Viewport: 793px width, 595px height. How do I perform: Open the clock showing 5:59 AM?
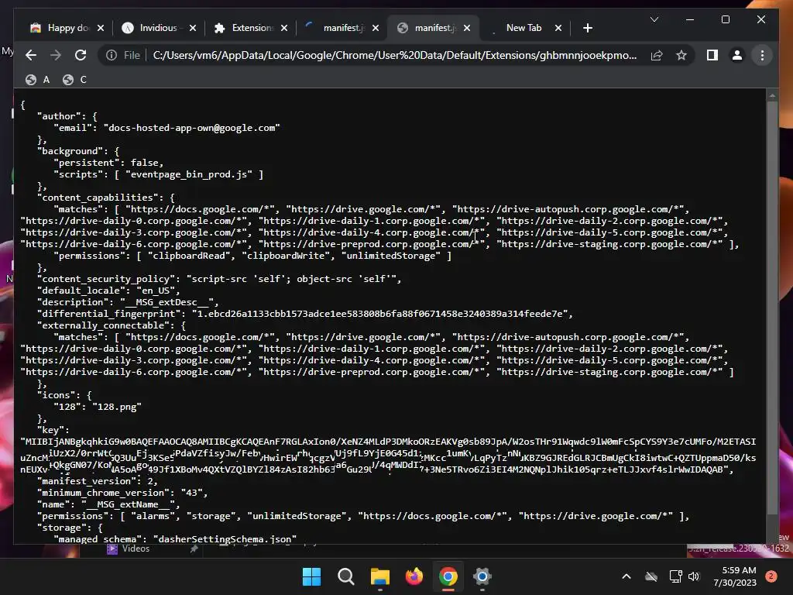coord(735,576)
